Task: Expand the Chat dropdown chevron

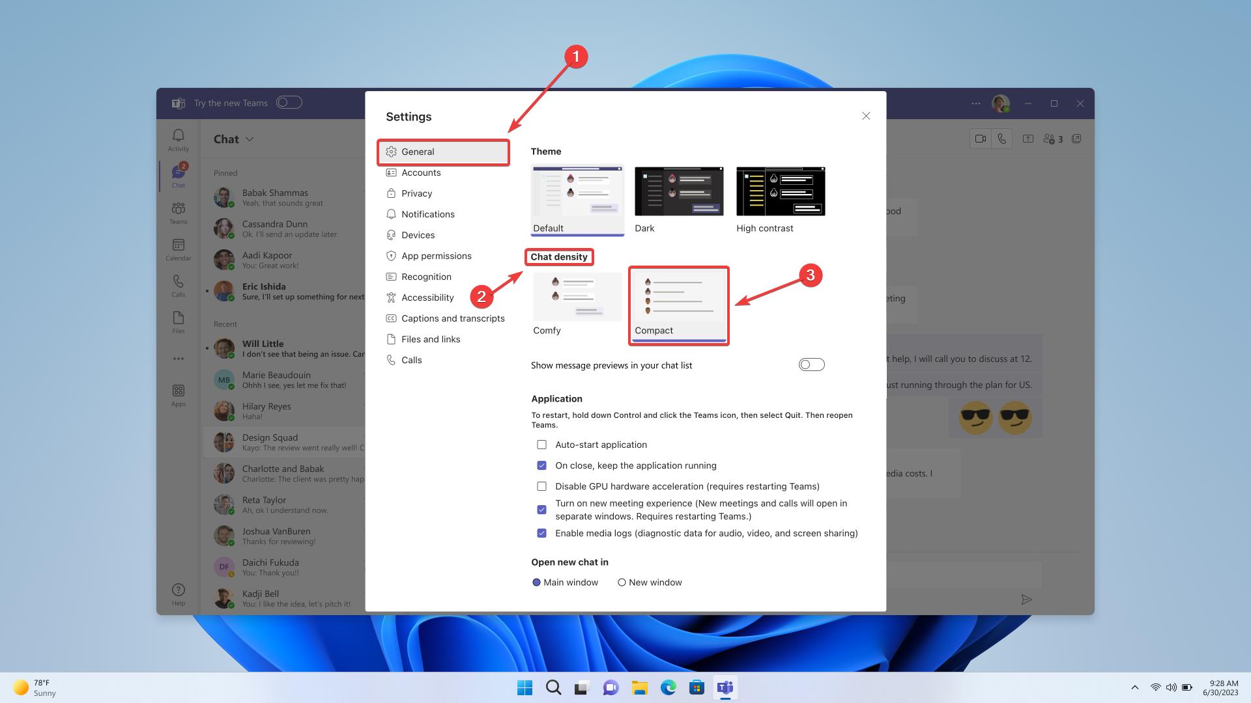Action: click(250, 139)
